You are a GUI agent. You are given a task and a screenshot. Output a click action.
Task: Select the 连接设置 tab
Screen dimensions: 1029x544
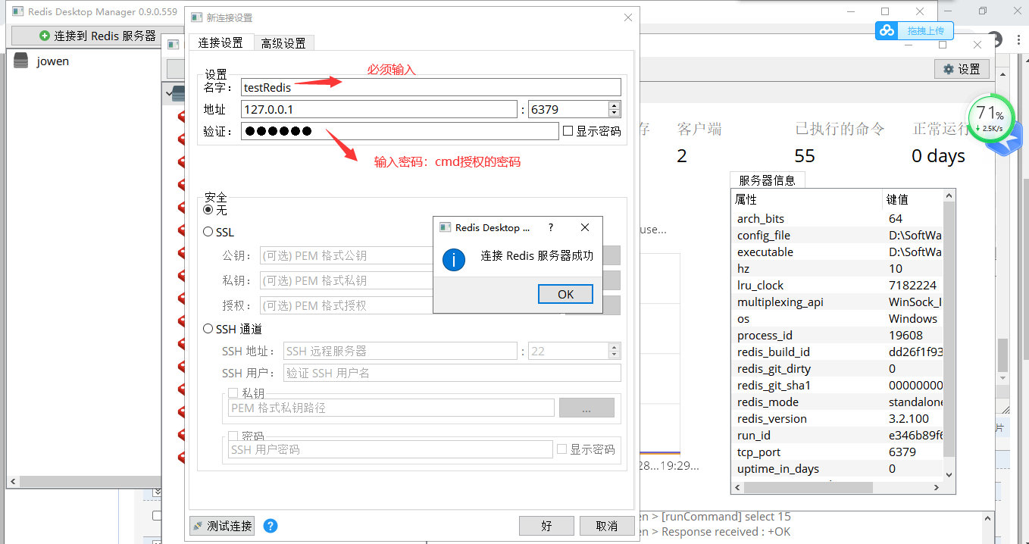(x=220, y=42)
